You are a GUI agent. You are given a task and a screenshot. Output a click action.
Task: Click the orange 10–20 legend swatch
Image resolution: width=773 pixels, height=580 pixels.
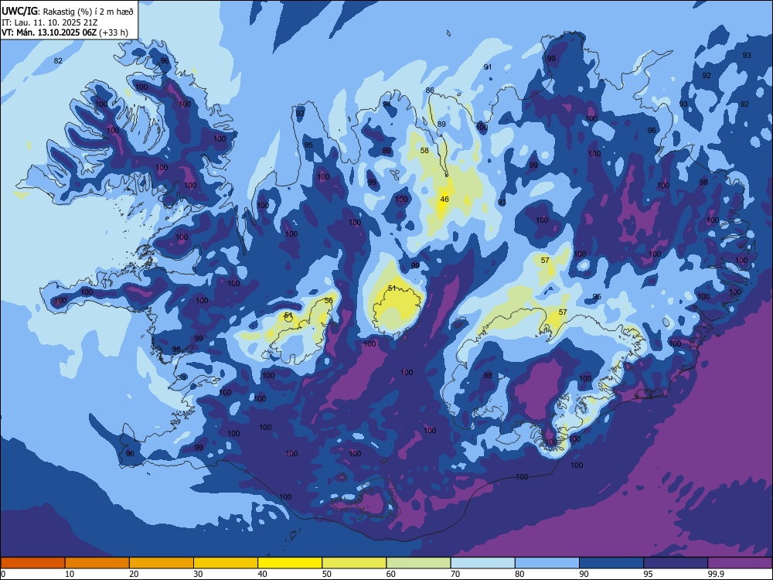[97, 563]
